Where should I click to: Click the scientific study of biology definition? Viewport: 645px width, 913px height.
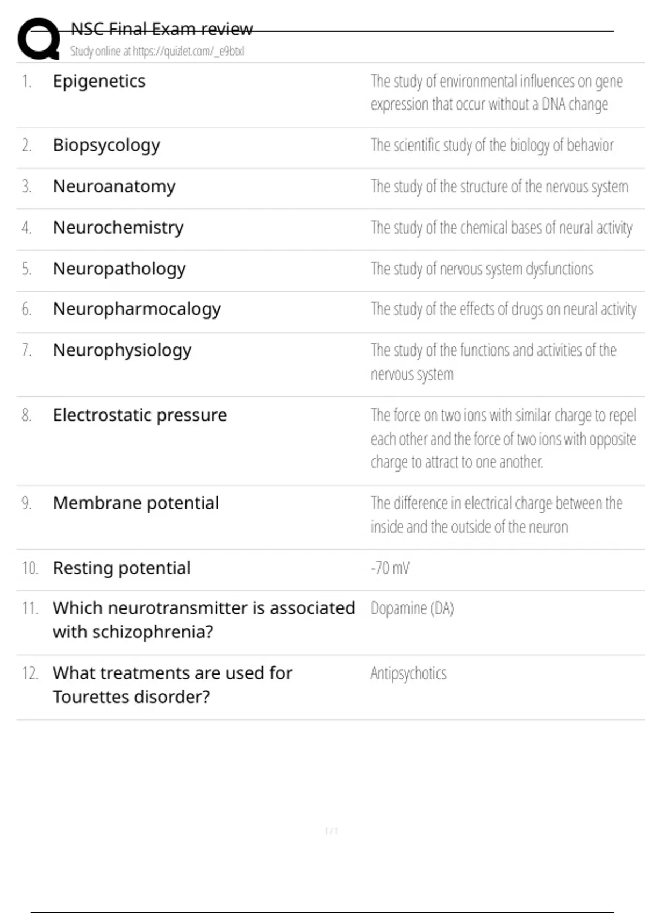point(492,146)
